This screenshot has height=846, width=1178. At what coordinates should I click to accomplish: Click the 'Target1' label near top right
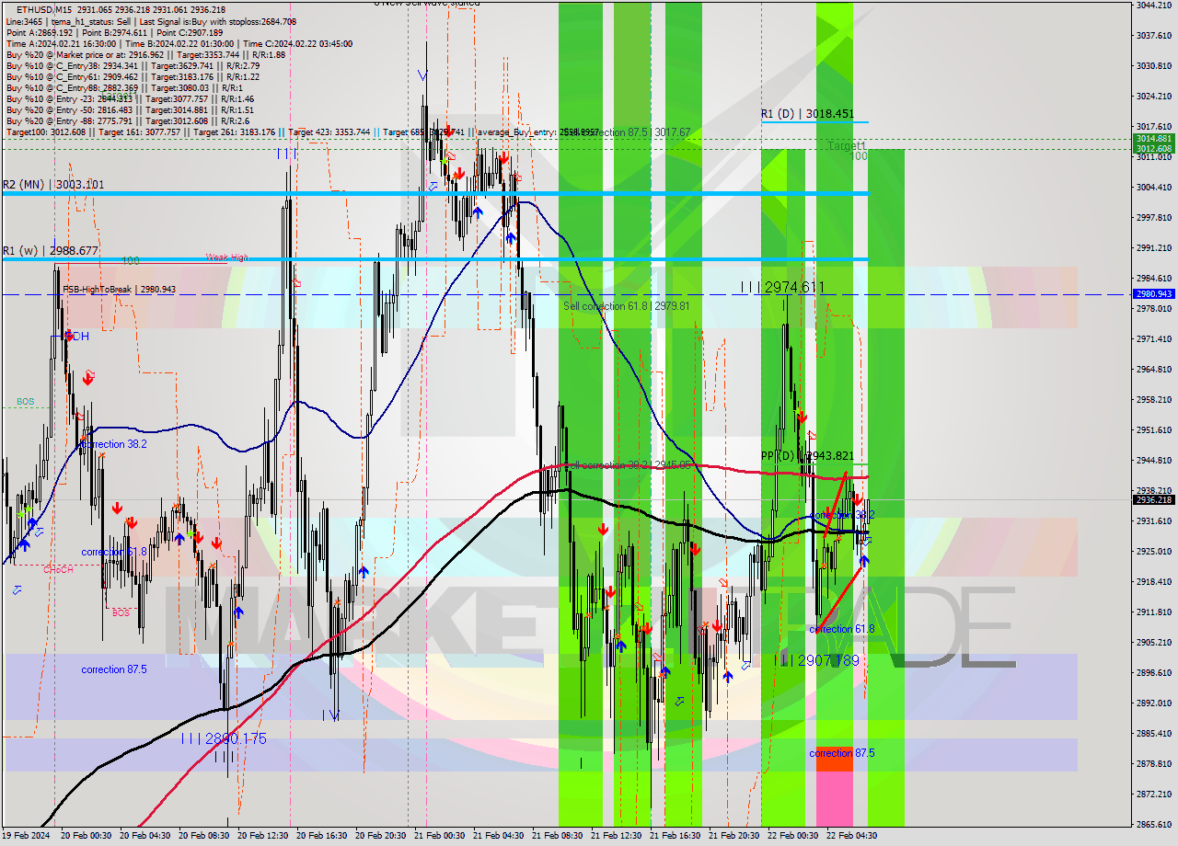(846, 145)
